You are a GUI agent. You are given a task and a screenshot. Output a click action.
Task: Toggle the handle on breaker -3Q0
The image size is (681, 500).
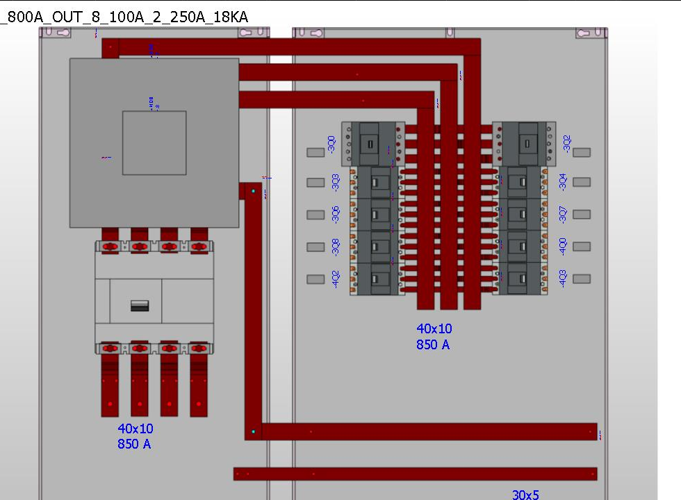coord(370,144)
